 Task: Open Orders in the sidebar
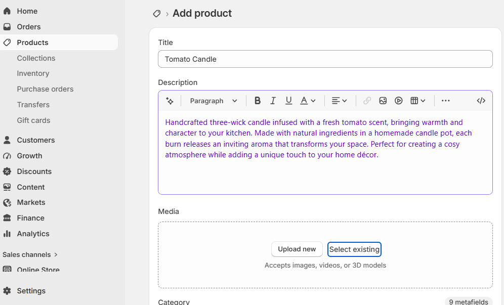tap(29, 27)
